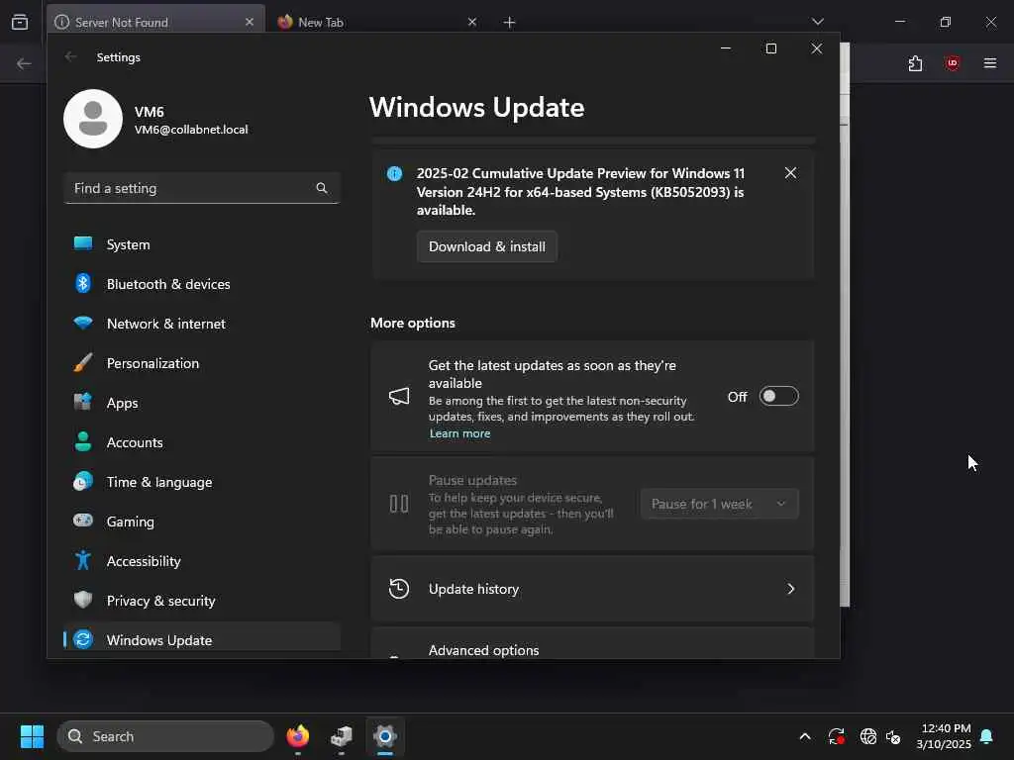1014x760 pixels.
Task: Select Windows Update in sidebar
Action: [202, 639]
